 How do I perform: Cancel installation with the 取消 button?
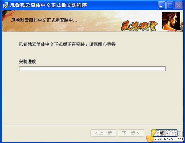click(164, 133)
